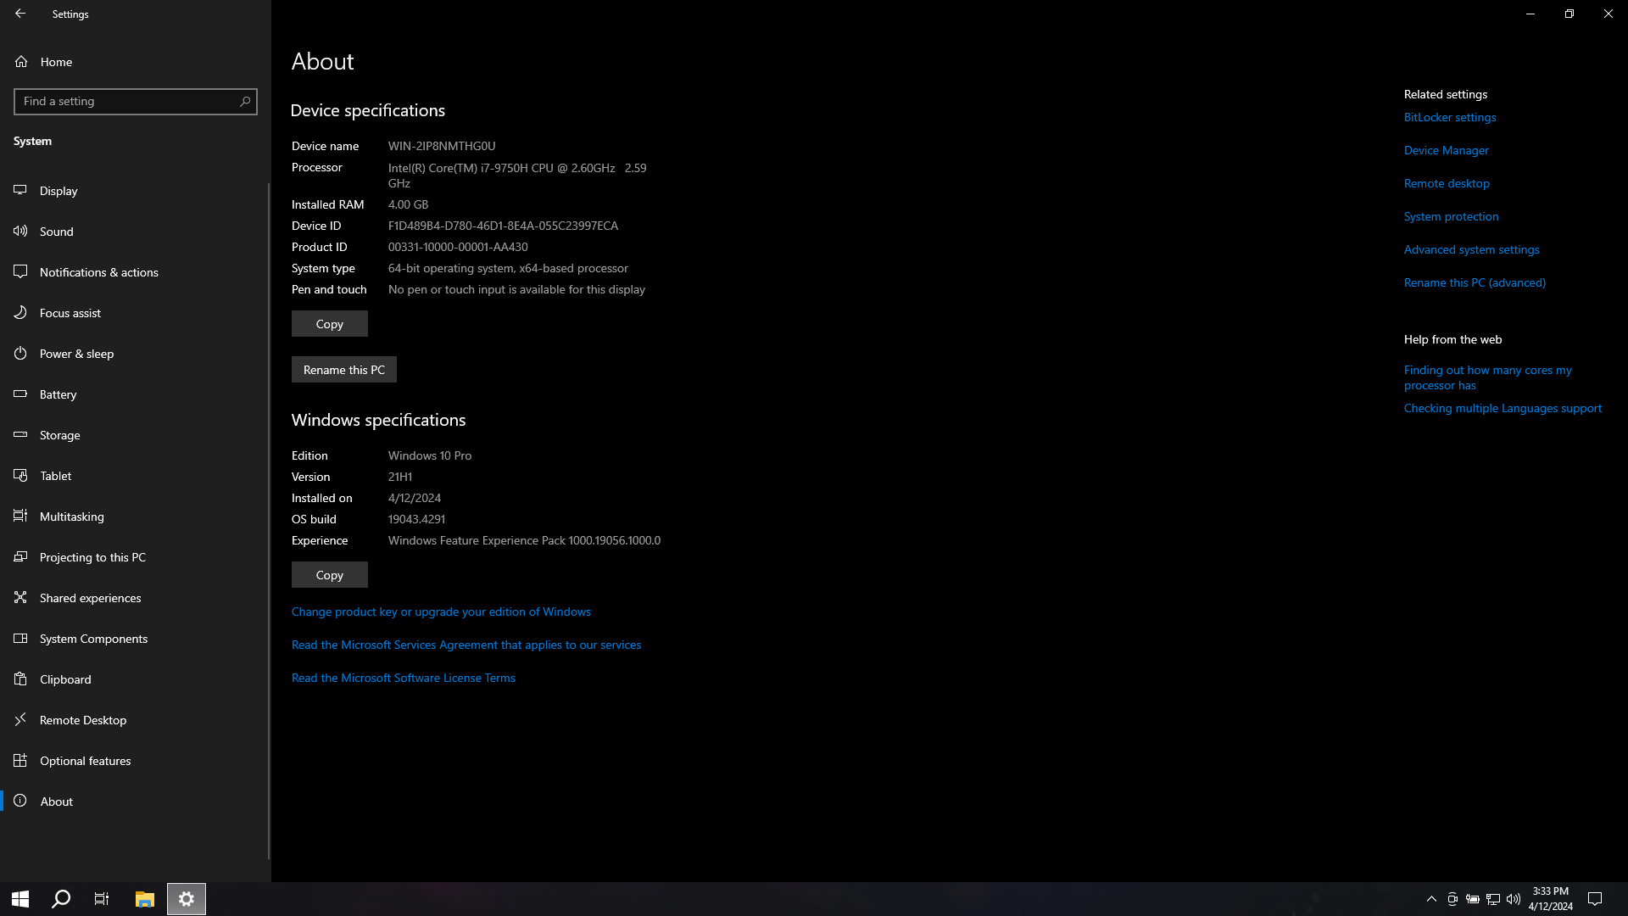Viewport: 1628px width, 916px height.
Task: Click the Find a setting search box
Action: pyautogui.click(x=127, y=101)
